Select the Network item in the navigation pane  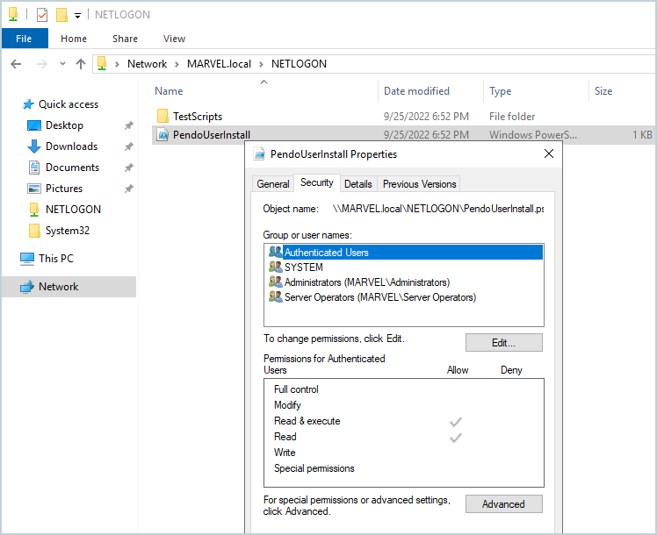pyautogui.click(x=58, y=287)
